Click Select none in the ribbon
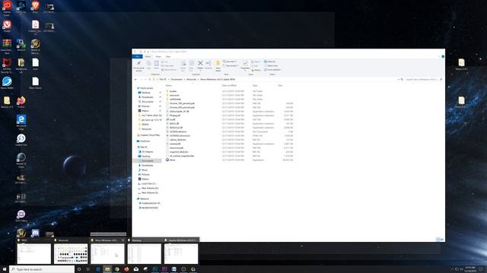The height and width of the screenshot is (273, 487). pos(271,66)
